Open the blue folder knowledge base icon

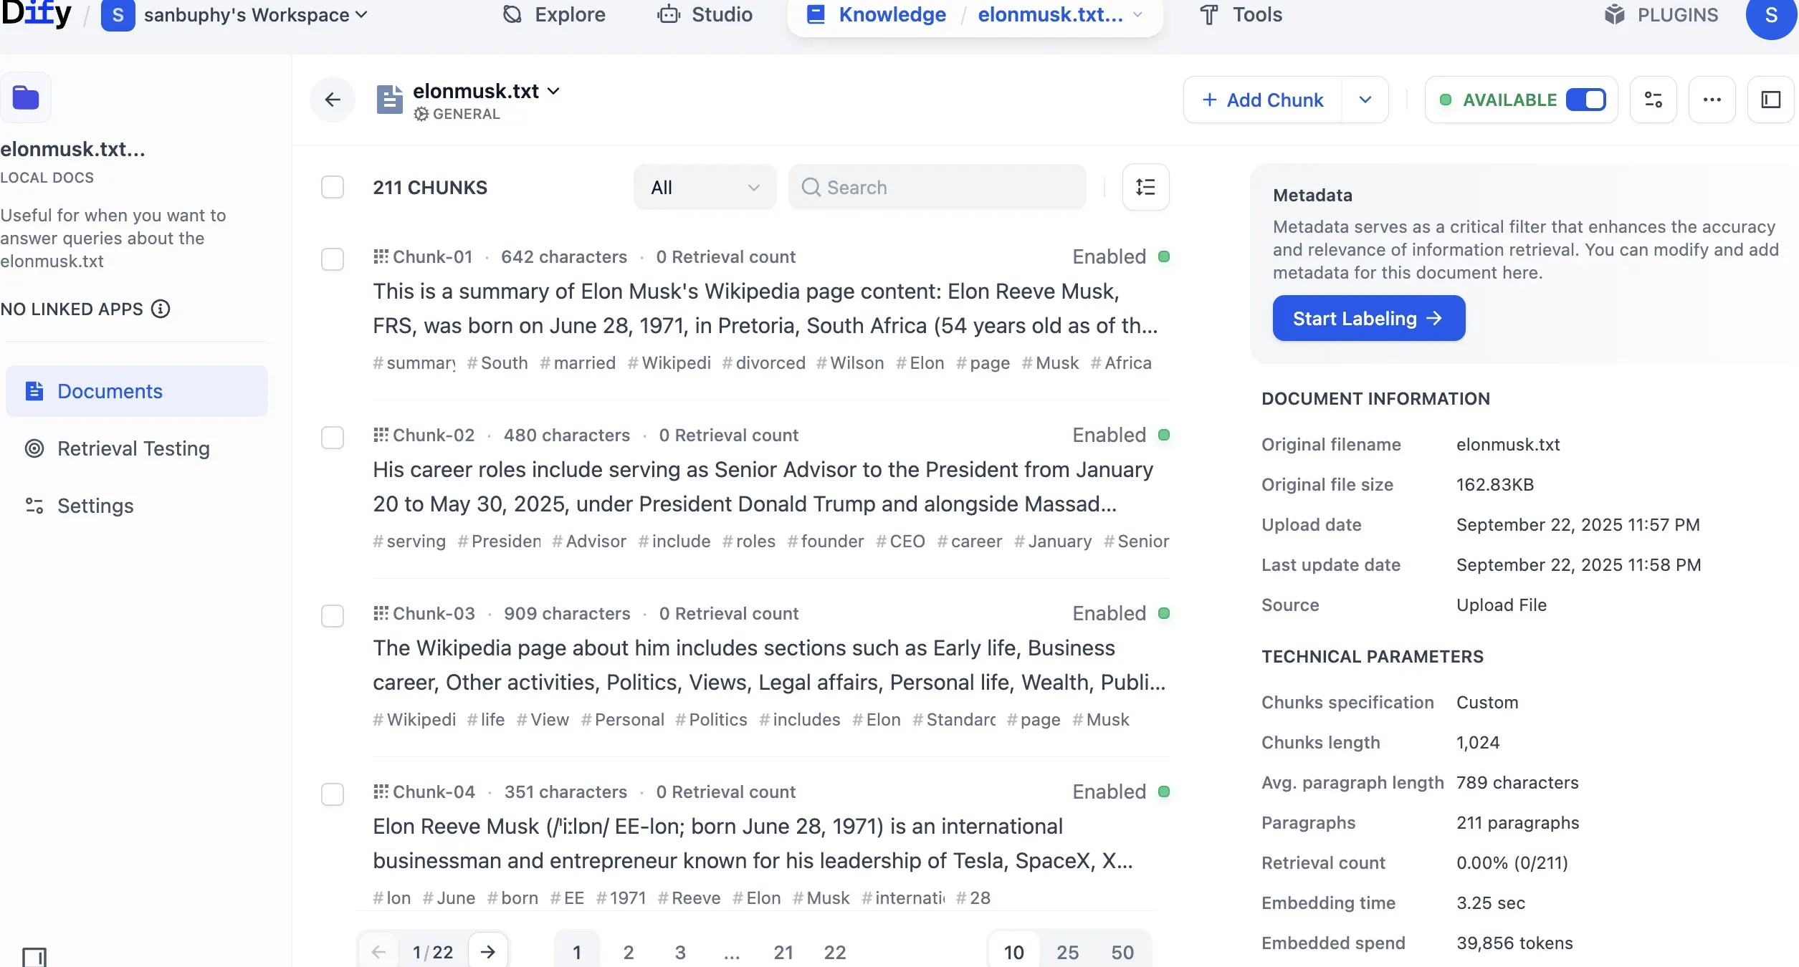click(x=26, y=97)
